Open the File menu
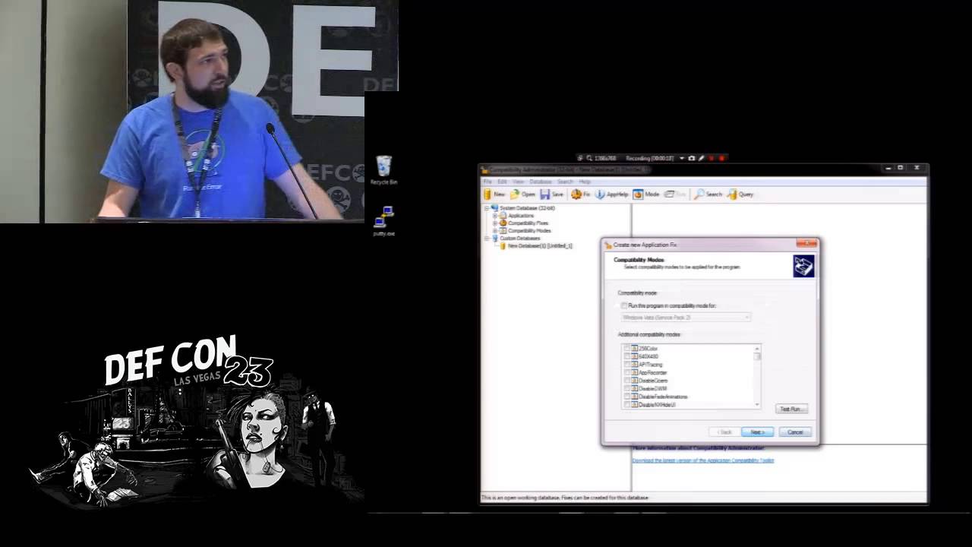This screenshot has width=972, height=547. tap(488, 182)
